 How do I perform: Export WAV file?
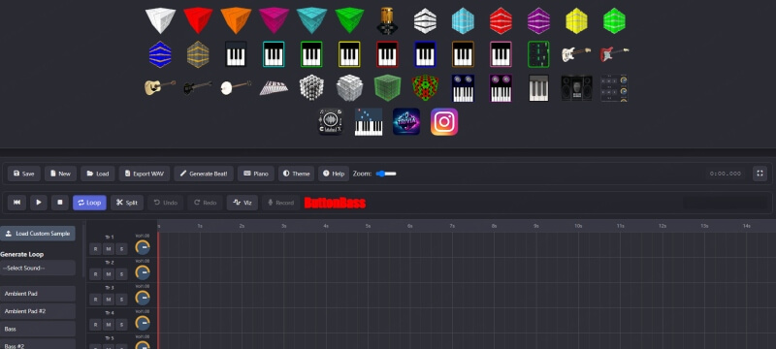[x=145, y=174]
